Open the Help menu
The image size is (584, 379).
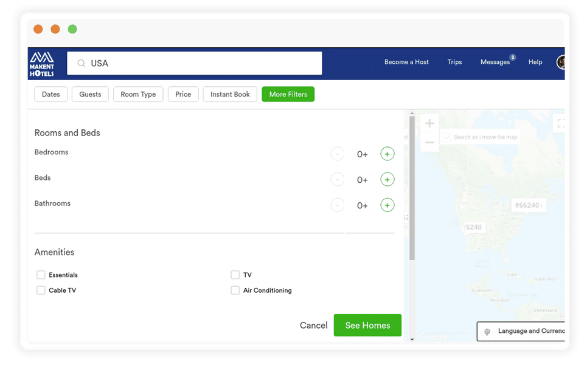coord(535,62)
